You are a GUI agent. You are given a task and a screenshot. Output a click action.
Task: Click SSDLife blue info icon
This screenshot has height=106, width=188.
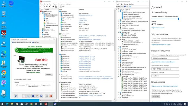pos(33,96)
